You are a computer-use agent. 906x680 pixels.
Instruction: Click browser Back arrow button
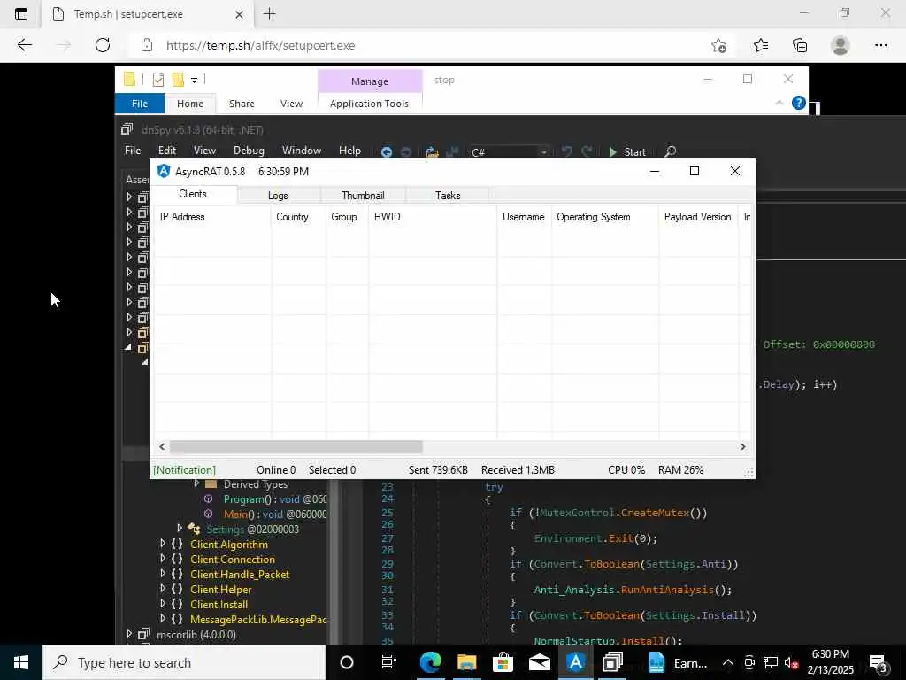24,45
